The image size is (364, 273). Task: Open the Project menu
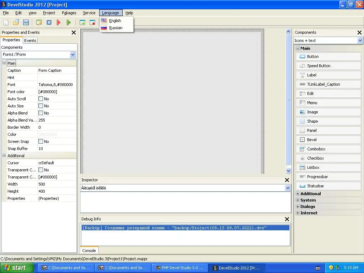49,13
